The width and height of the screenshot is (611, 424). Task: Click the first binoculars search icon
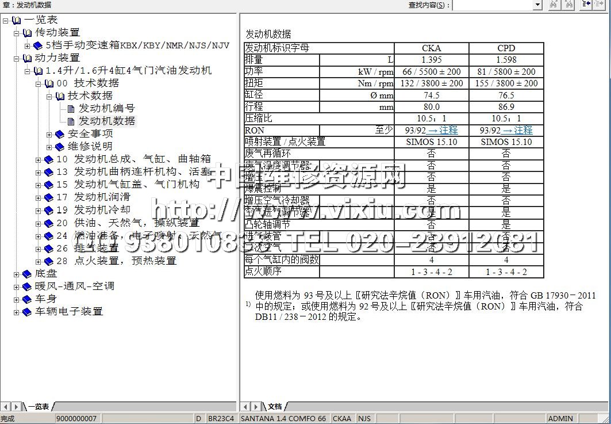[x=554, y=5]
